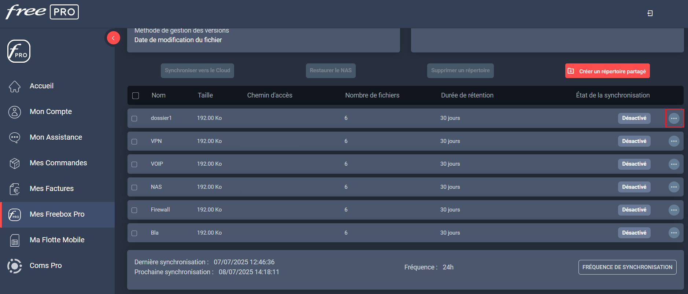Tick the select-all checkbox in table header
688x294 pixels.
(x=136, y=96)
